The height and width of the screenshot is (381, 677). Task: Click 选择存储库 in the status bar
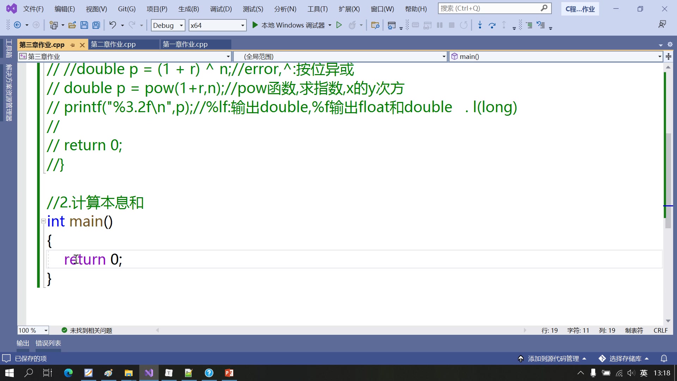click(624, 358)
